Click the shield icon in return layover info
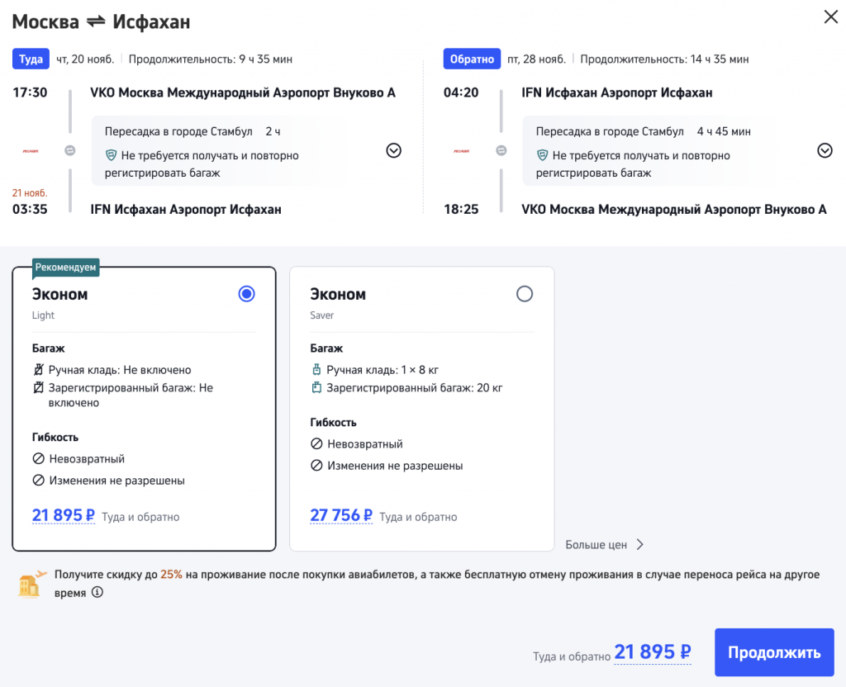846x687 pixels. pyautogui.click(x=543, y=155)
